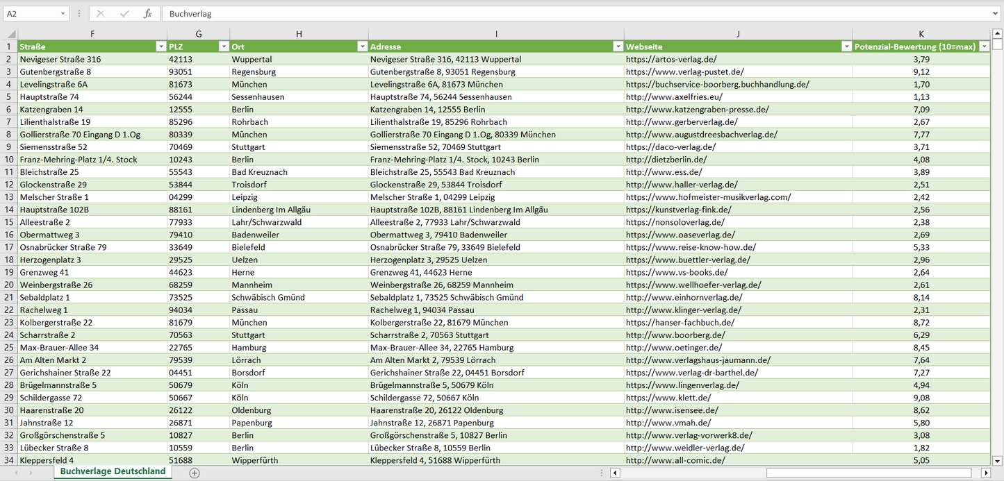Add a new sheet with the plus icon
This screenshot has width=1004, height=481.
195,473
